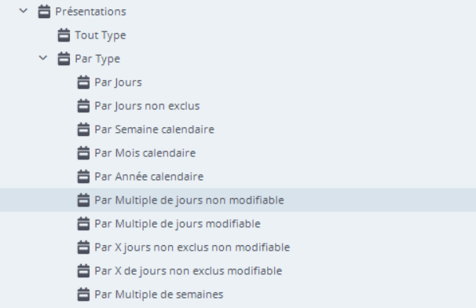The height and width of the screenshot is (308, 476).
Task: Click the Par Type calendar icon
Action: click(64, 58)
